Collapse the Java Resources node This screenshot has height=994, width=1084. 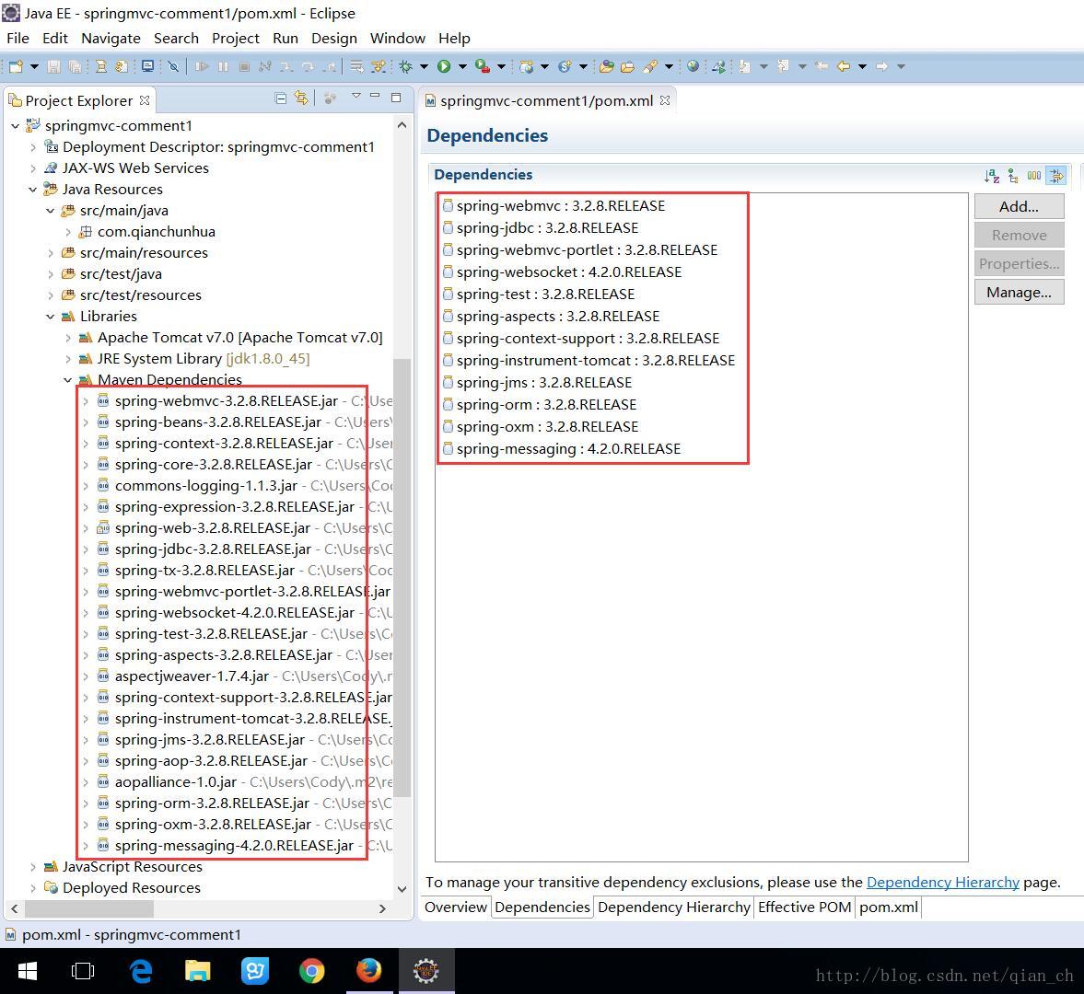32,190
